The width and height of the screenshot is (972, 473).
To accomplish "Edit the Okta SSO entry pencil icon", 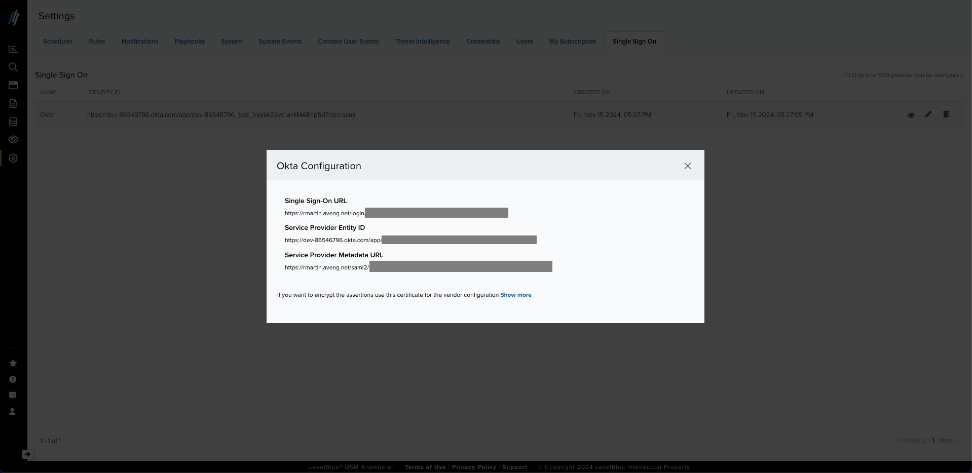I will (x=928, y=114).
